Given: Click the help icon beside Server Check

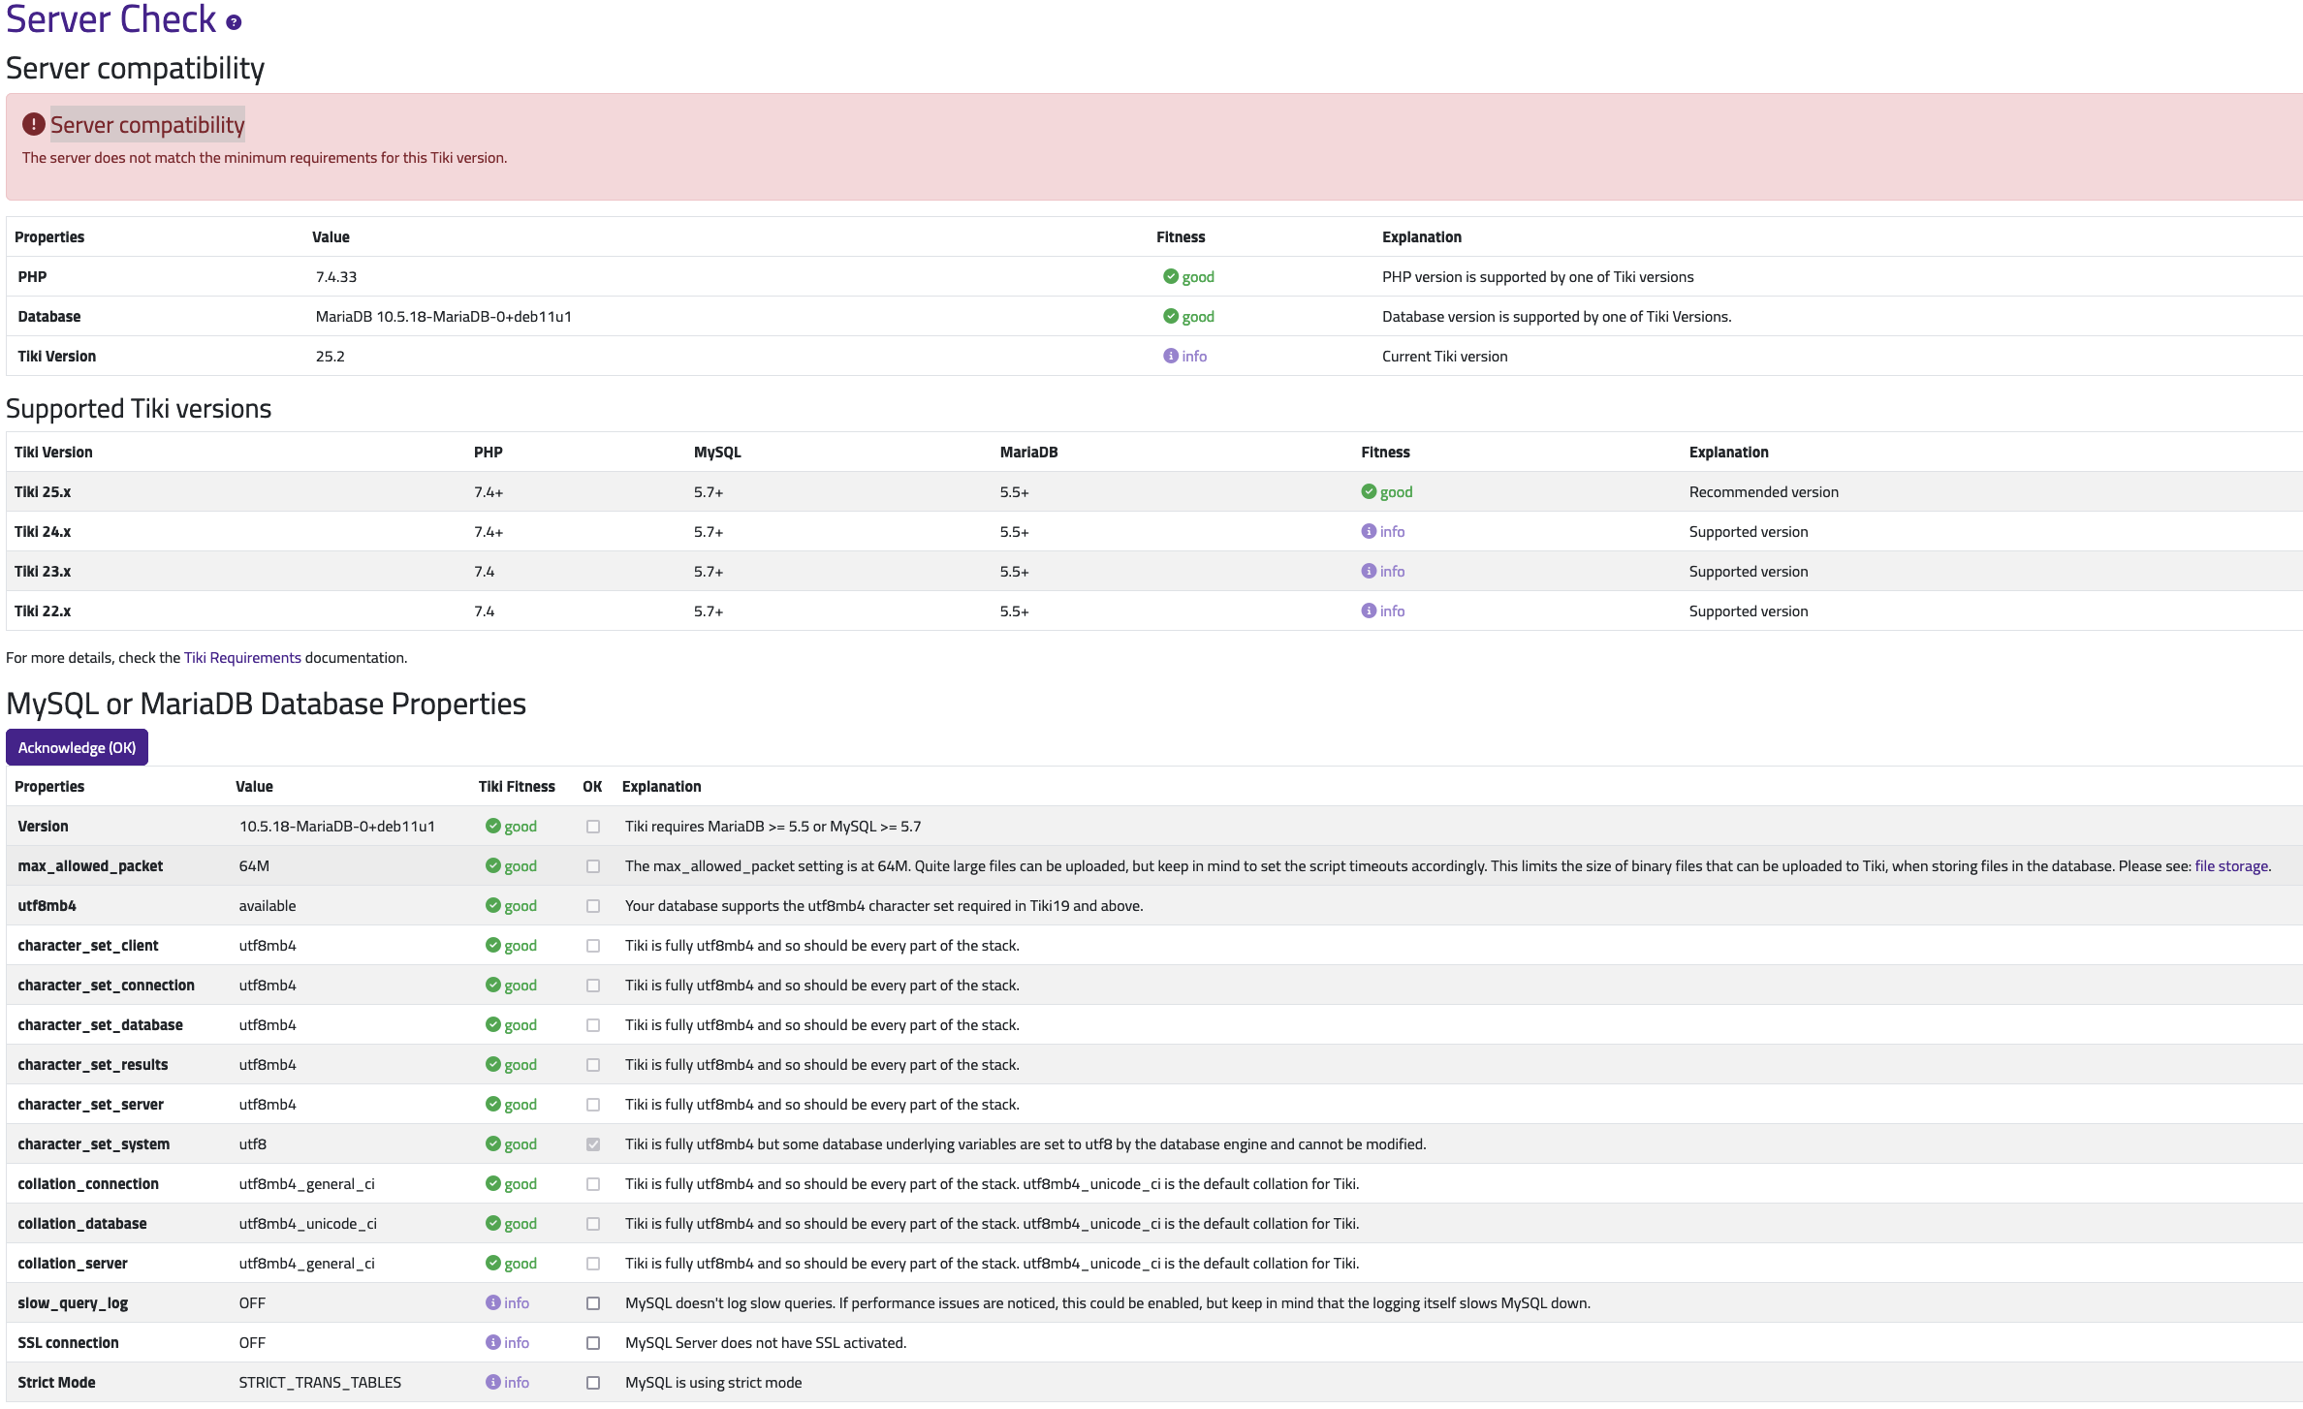Looking at the screenshot, I should [234, 22].
